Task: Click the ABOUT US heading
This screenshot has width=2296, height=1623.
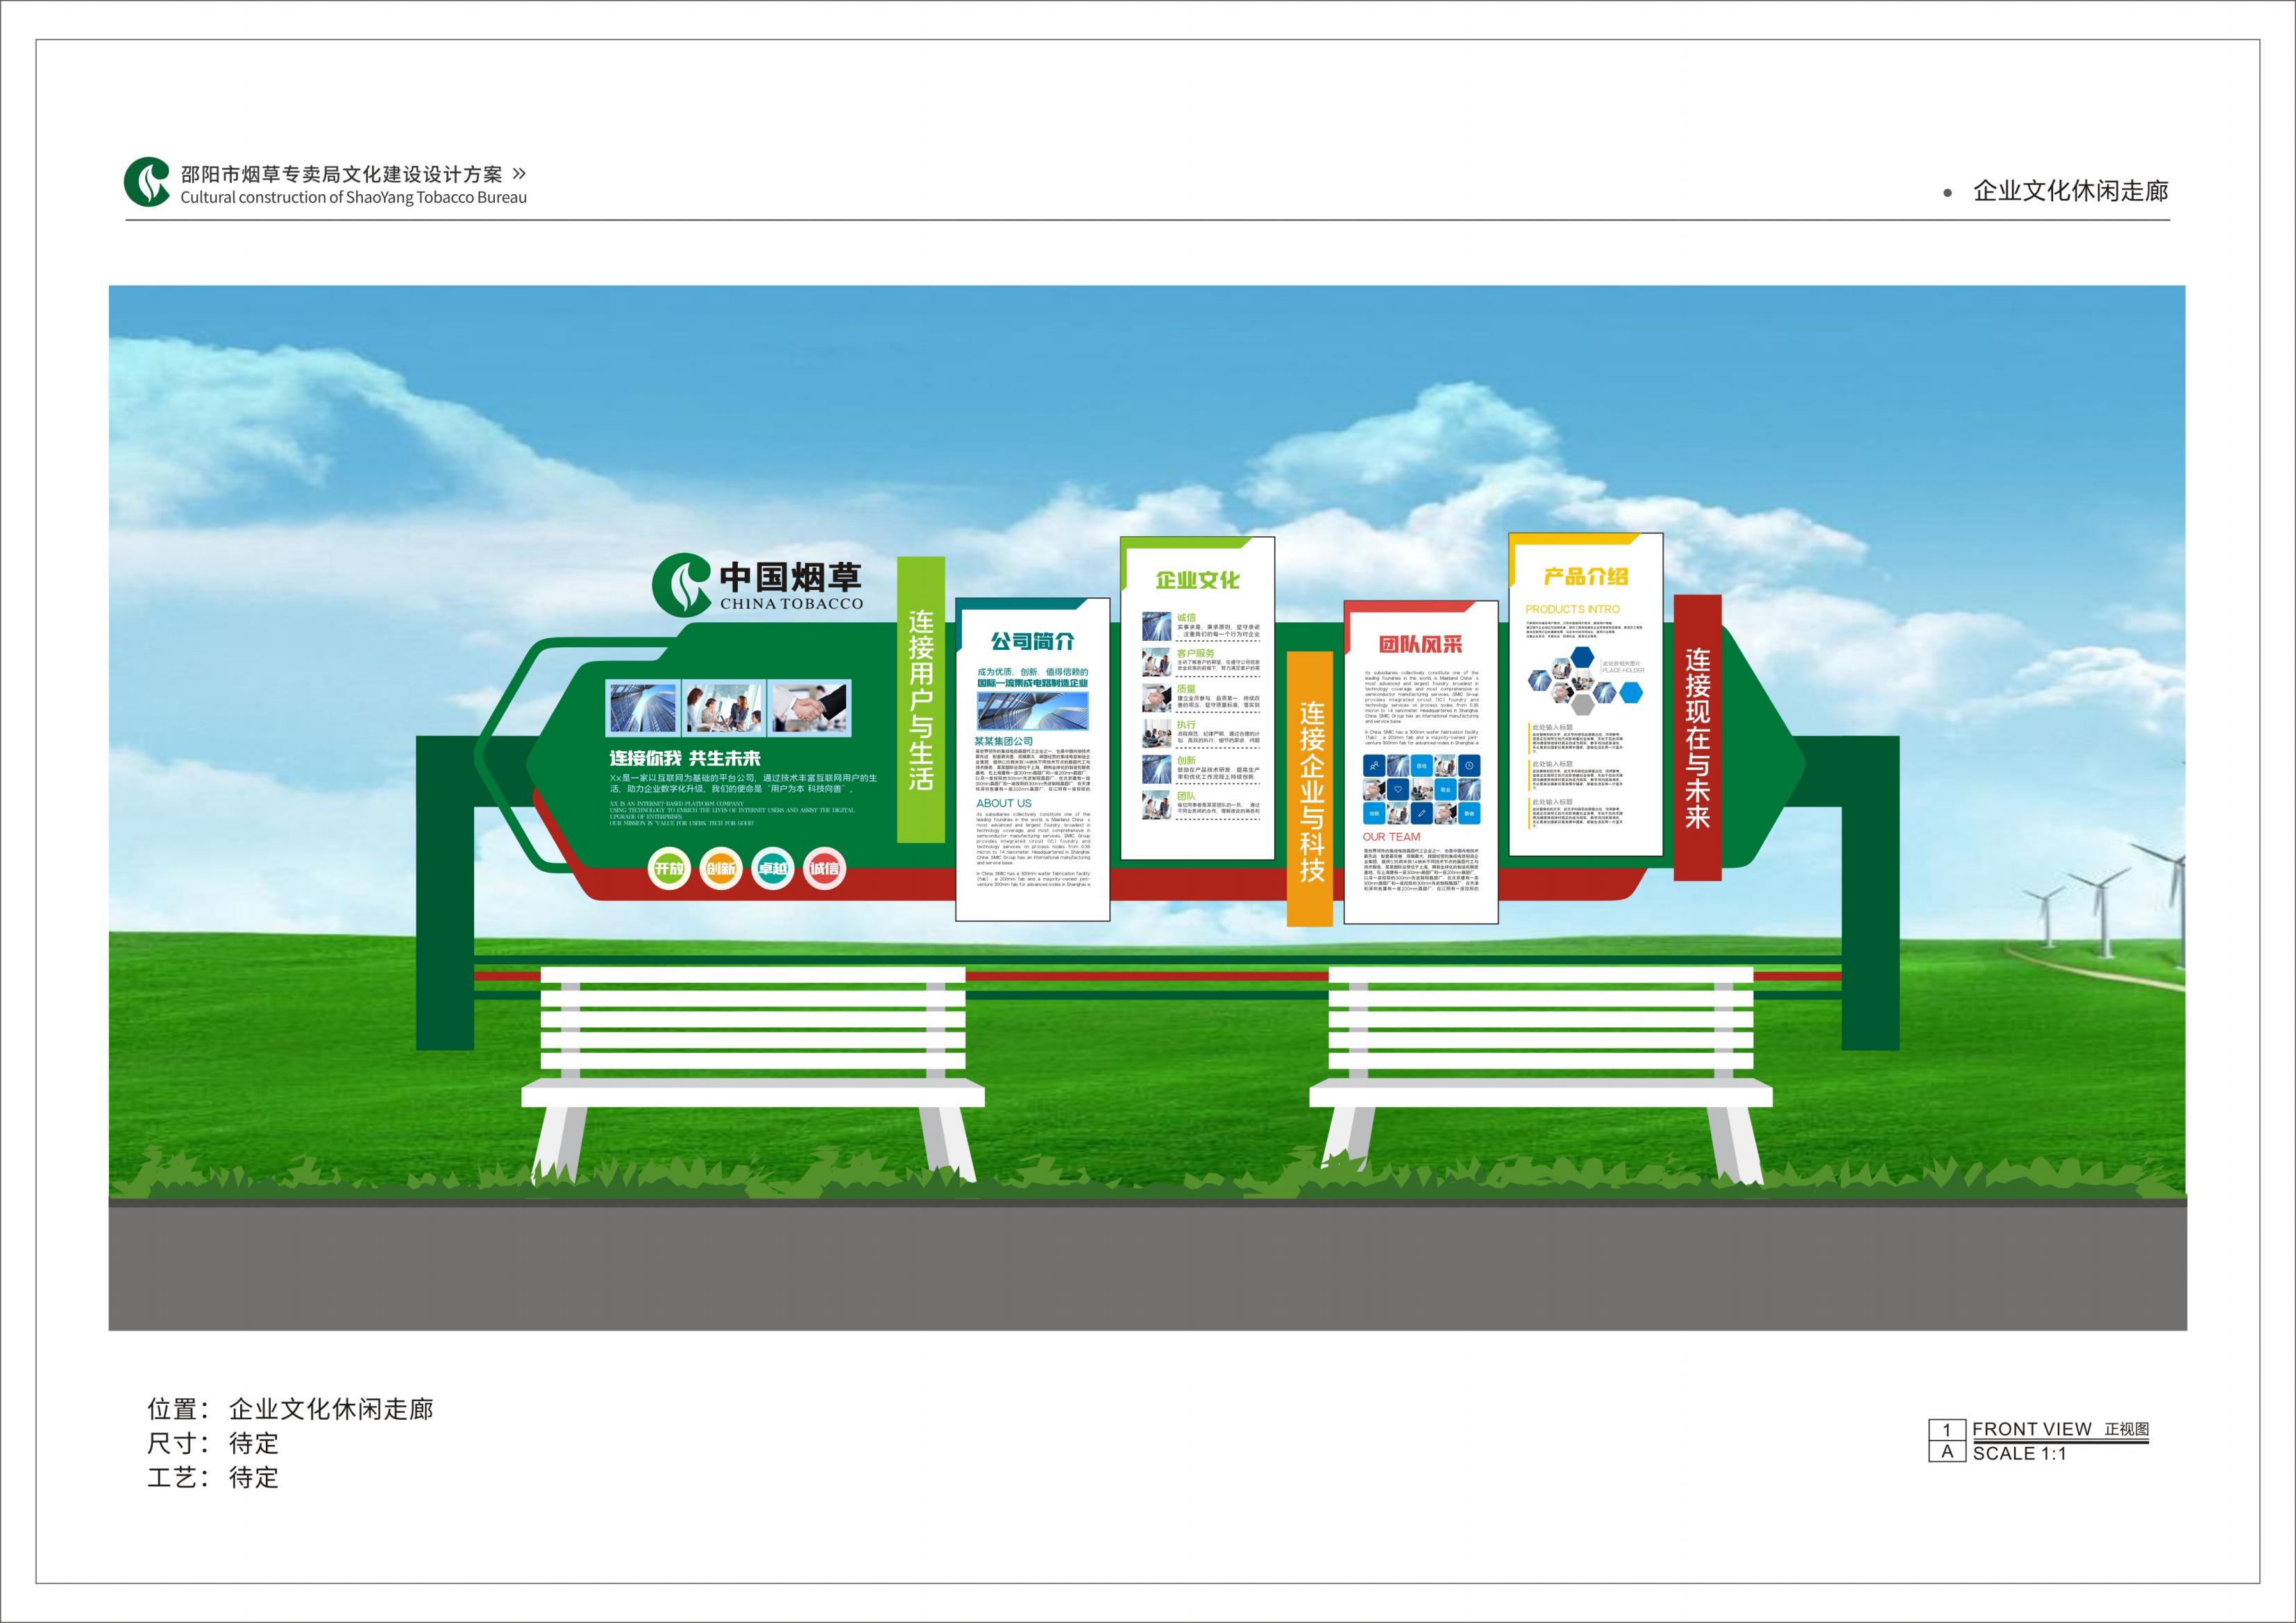Action: point(1004,803)
